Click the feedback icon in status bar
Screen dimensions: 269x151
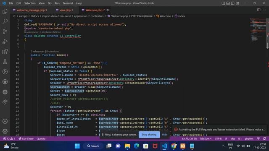pyautogui.click(x=258, y=139)
